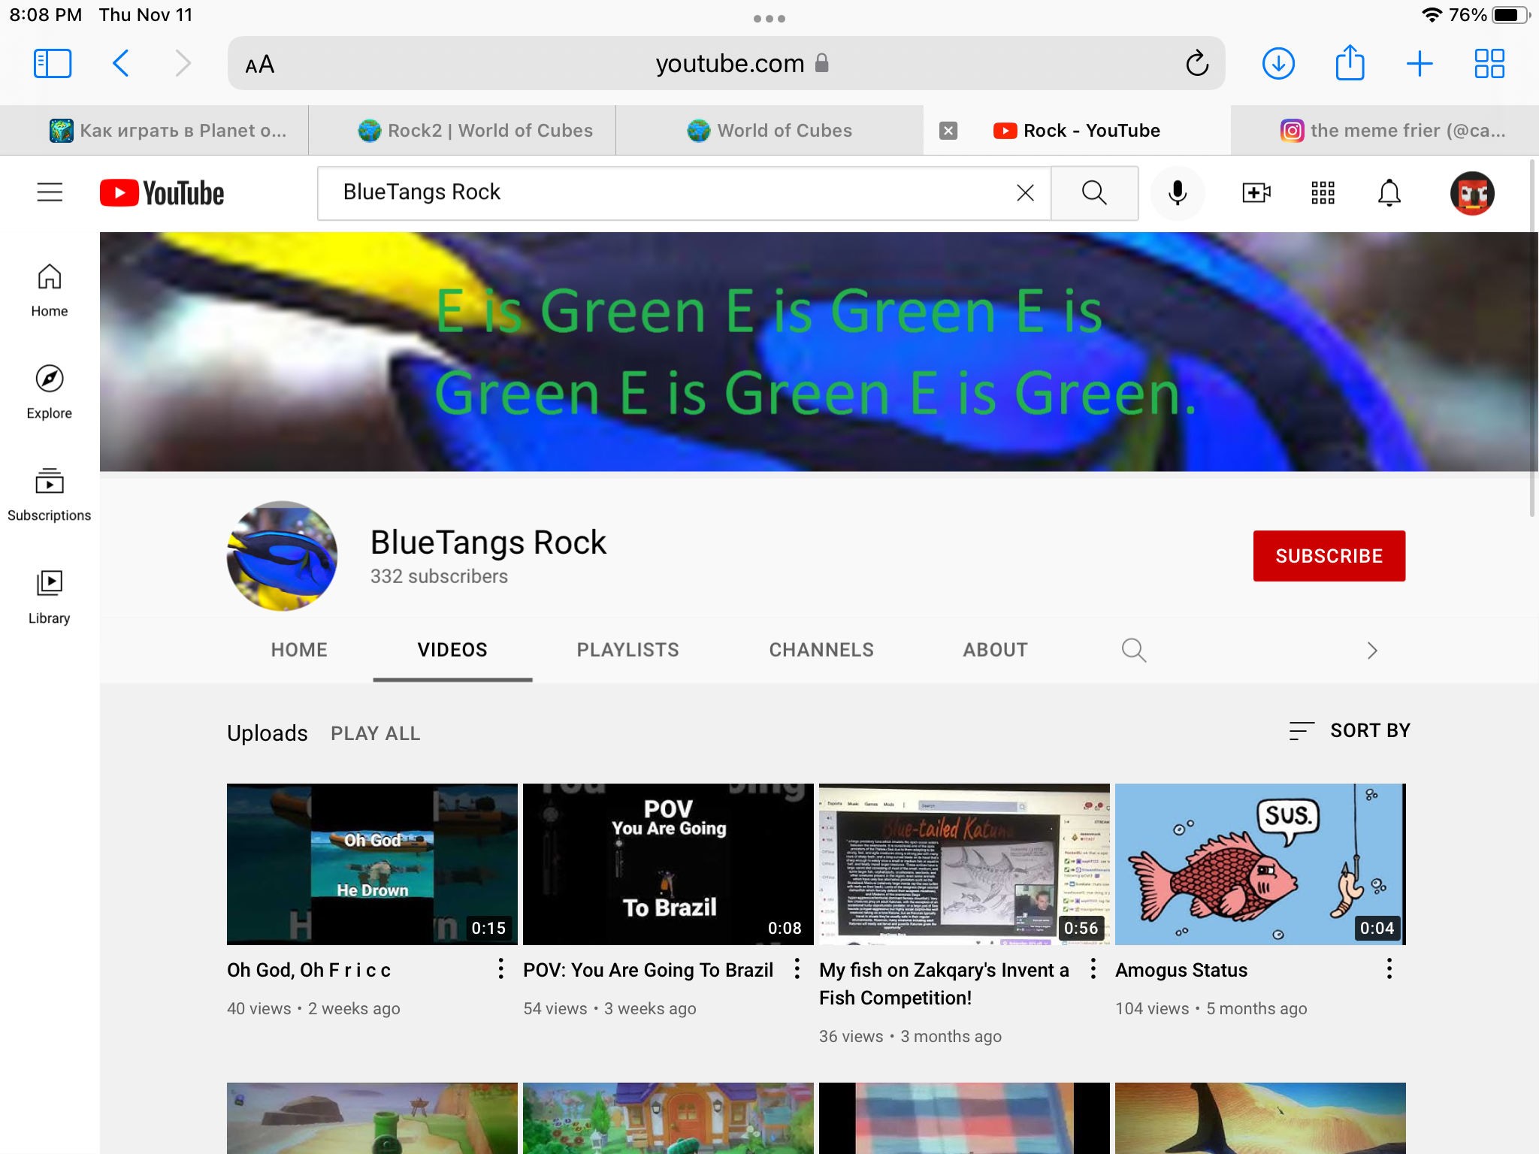Tap the Wi-Fi status icon
The image size is (1539, 1154).
pos(1432,15)
